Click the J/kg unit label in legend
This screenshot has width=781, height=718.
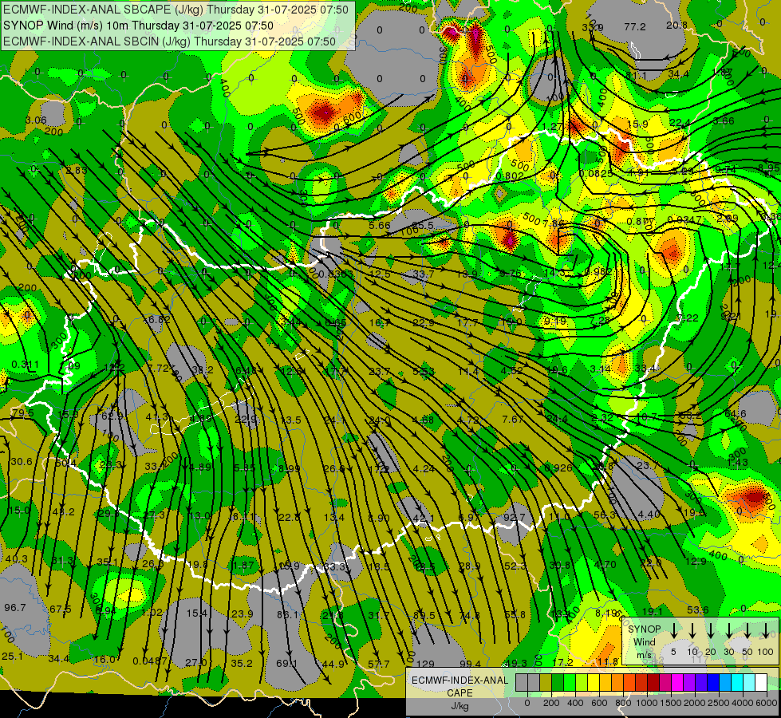[x=460, y=705]
